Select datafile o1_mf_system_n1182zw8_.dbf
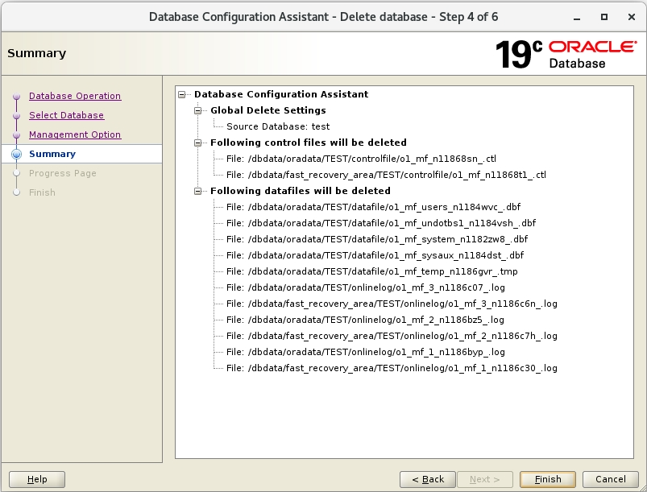This screenshot has width=647, height=492. (377, 239)
